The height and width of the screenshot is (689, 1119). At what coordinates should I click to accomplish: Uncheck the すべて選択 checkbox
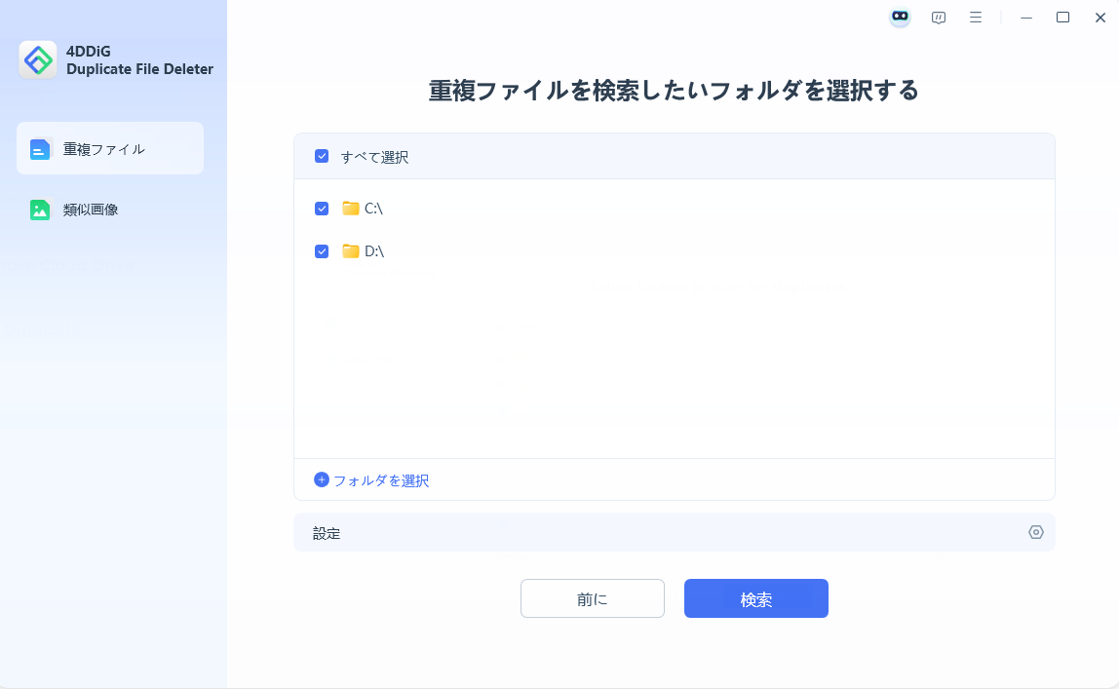tap(322, 156)
